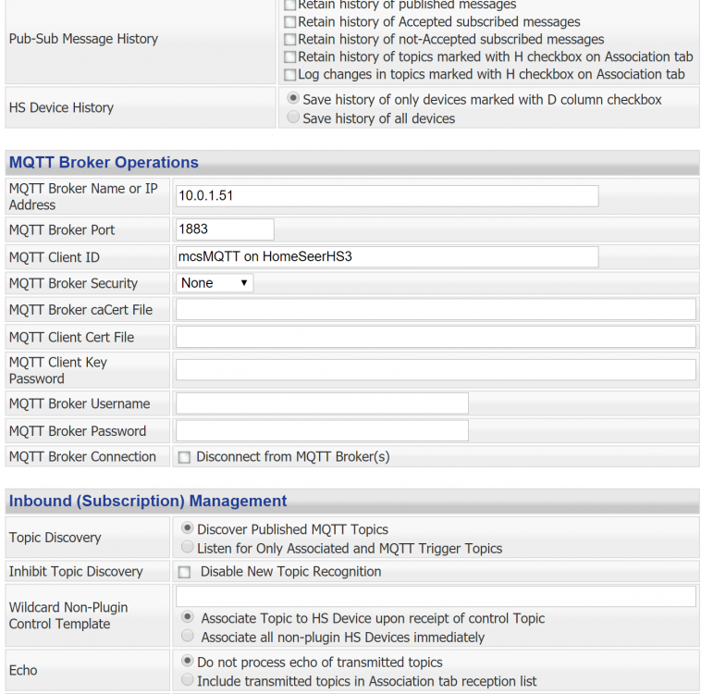Check Retain history of not-Accepted subscribed messages

click(290, 40)
